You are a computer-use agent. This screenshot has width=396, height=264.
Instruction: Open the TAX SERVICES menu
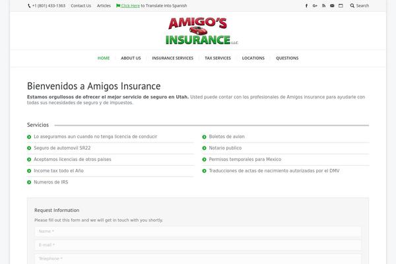click(x=218, y=58)
